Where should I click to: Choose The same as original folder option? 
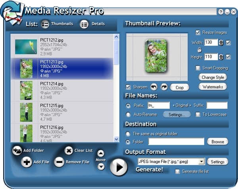(x=128, y=134)
